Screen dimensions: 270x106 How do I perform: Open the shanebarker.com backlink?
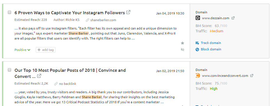[x=103, y=20]
